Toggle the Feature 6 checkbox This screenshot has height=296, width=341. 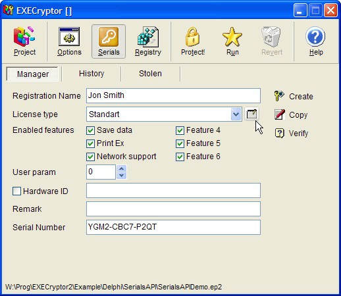[x=180, y=157]
